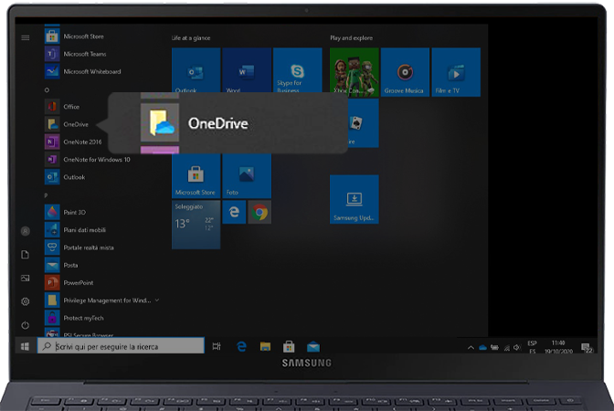The width and height of the screenshot is (614, 411).
Task: Open File Explorer from the taskbar
Action: (265, 346)
